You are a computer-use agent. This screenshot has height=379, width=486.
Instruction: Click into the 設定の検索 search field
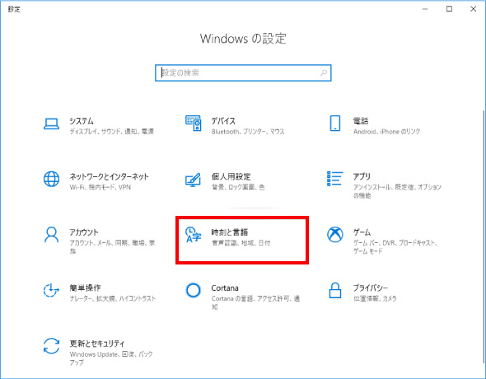coord(243,73)
